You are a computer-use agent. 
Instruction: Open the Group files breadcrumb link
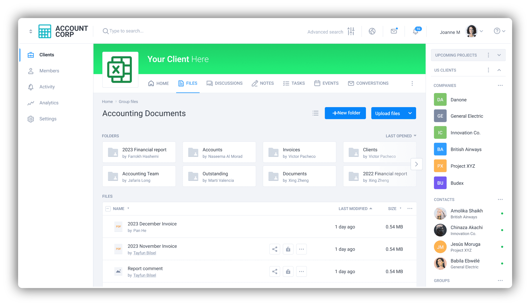128,102
